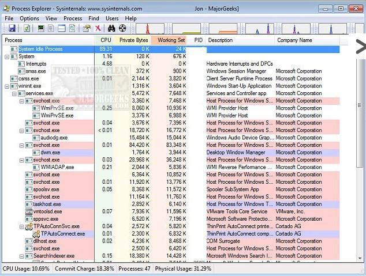
Task: Click the binoculars Find Handle icon
Action: click(110, 28)
